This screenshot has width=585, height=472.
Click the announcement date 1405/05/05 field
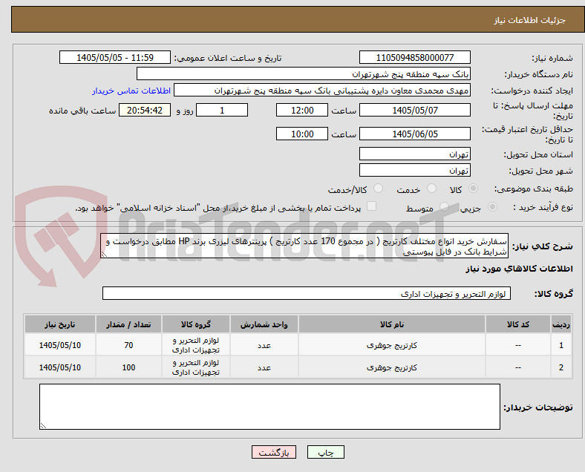[115, 58]
